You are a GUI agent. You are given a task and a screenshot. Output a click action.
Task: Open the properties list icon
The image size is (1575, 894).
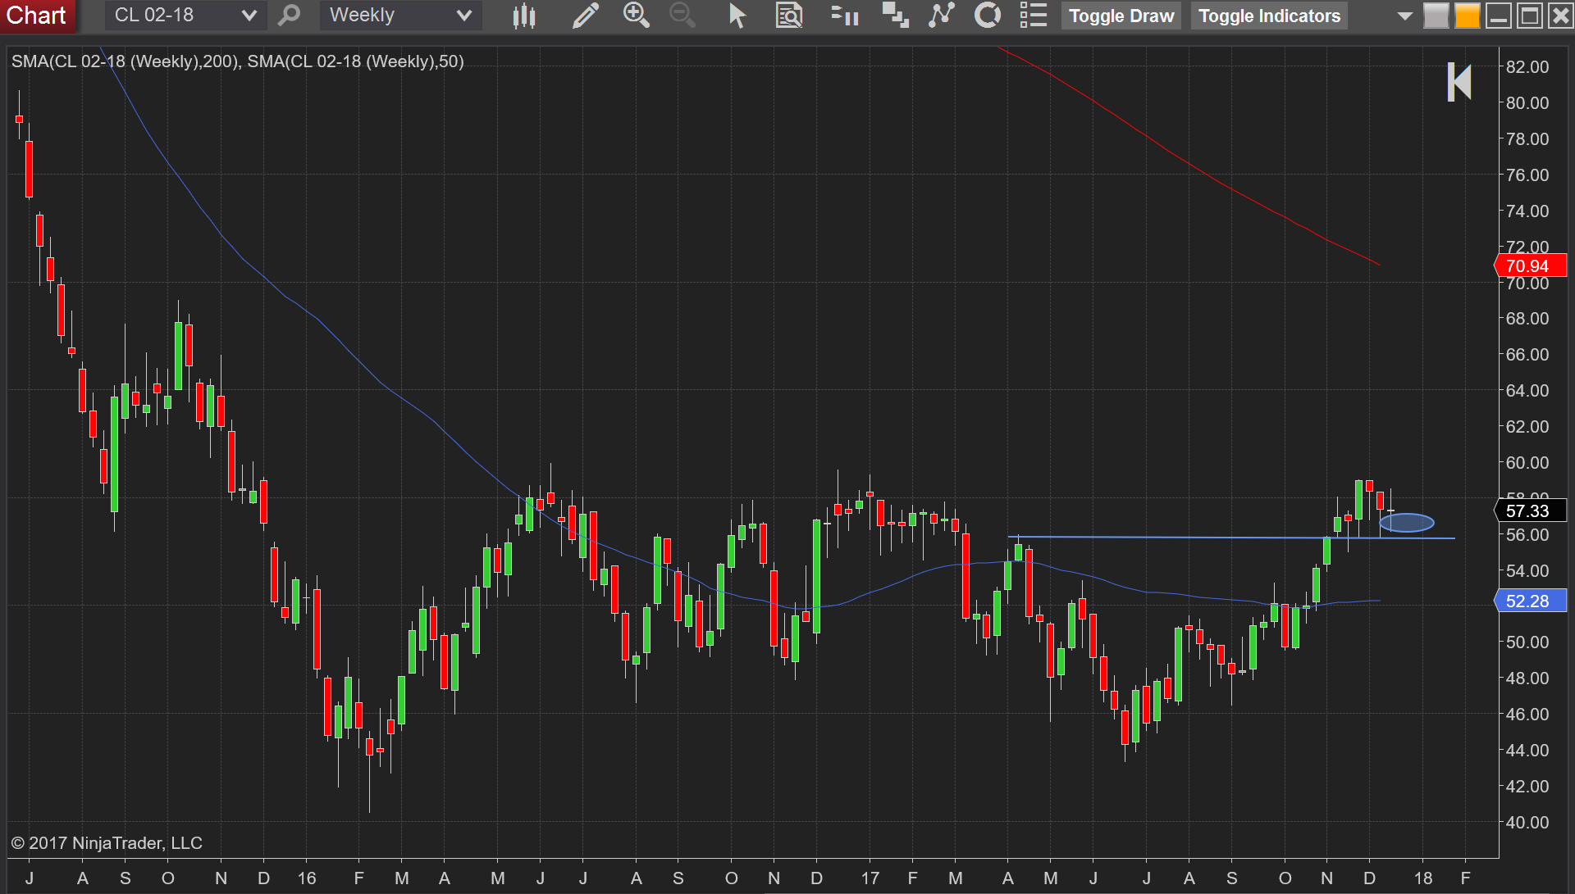1034,15
